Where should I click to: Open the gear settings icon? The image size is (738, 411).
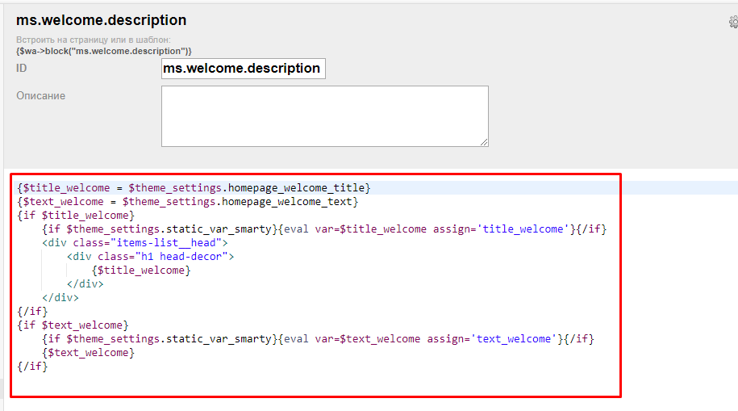(733, 23)
